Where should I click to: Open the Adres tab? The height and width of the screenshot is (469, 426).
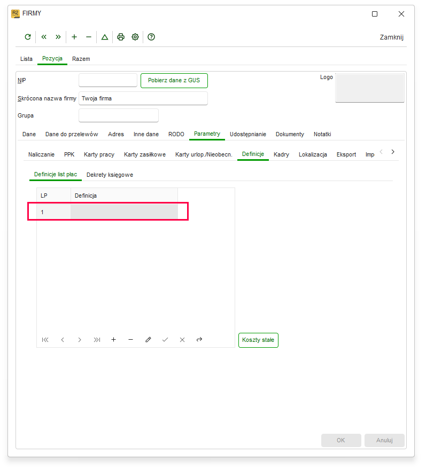[116, 134]
